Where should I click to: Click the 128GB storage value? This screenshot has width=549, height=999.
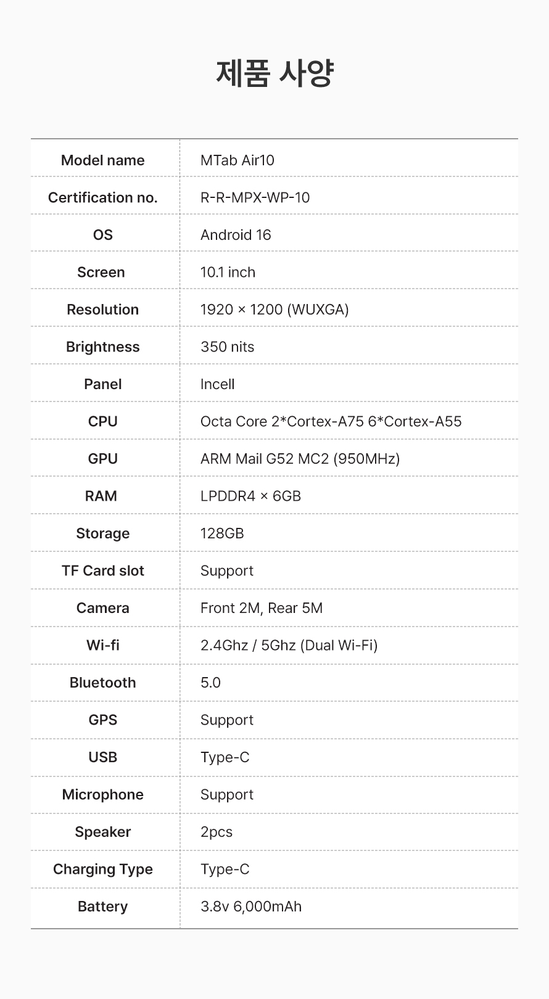pos(222,533)
